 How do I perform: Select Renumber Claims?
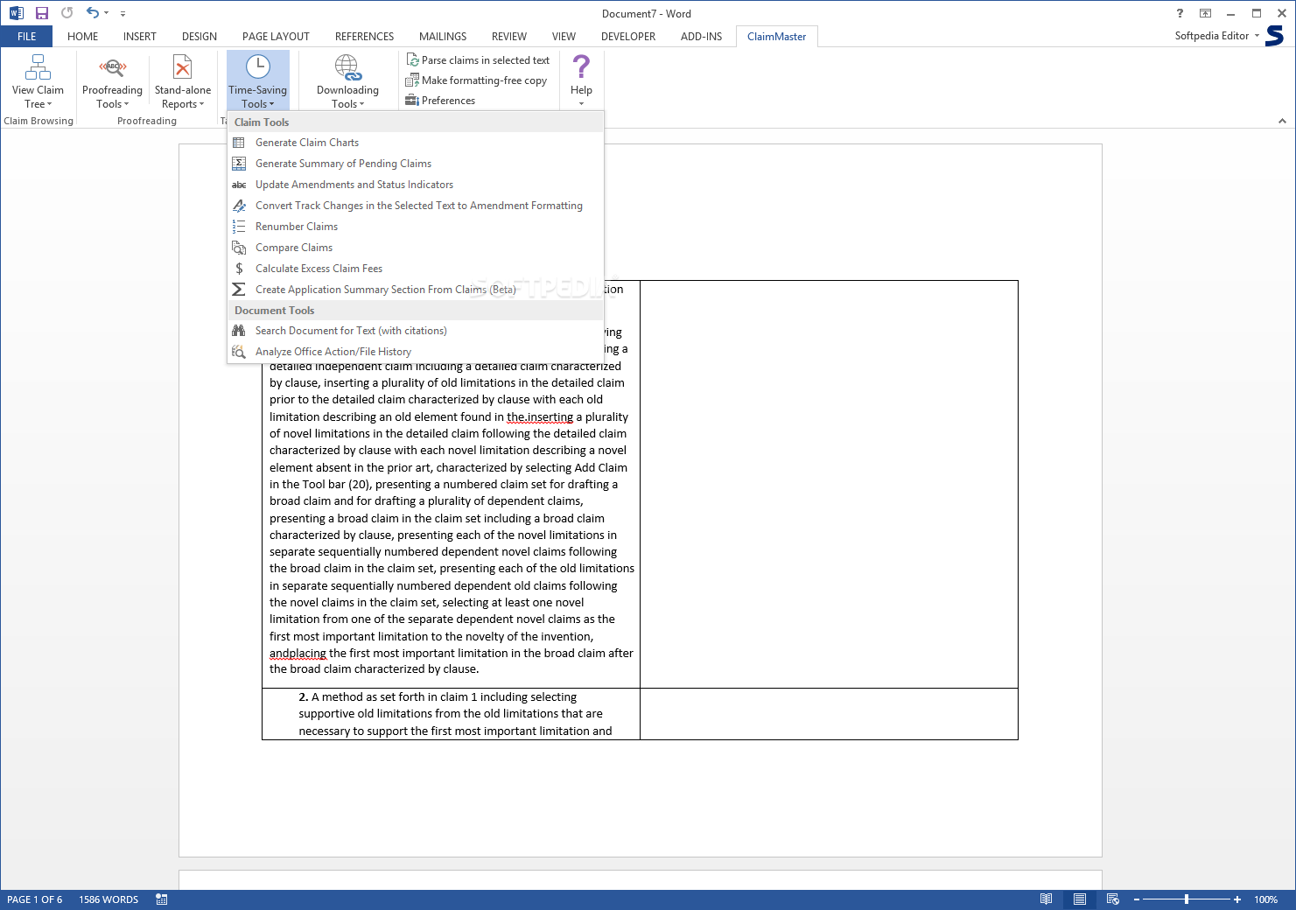coord(416,227)
